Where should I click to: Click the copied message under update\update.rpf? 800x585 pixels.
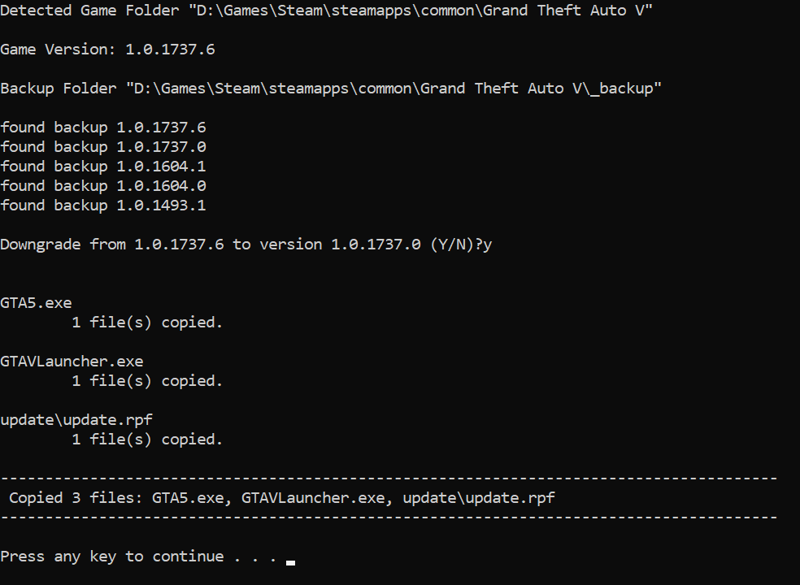[x=147, y=440]
